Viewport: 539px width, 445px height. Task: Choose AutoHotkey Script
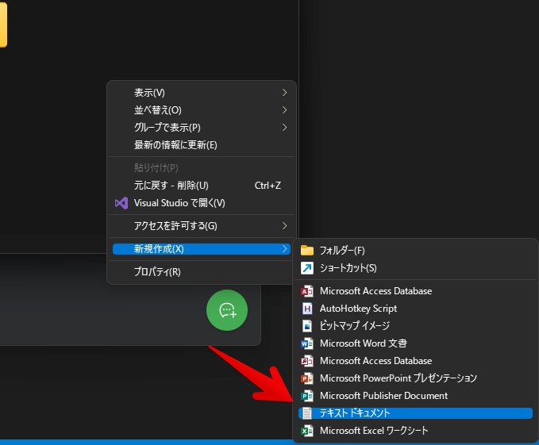(x=415, y=309)
